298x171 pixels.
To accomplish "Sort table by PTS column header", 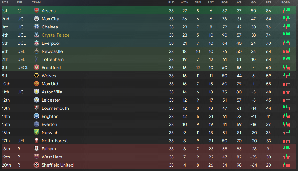I will 268,2.
